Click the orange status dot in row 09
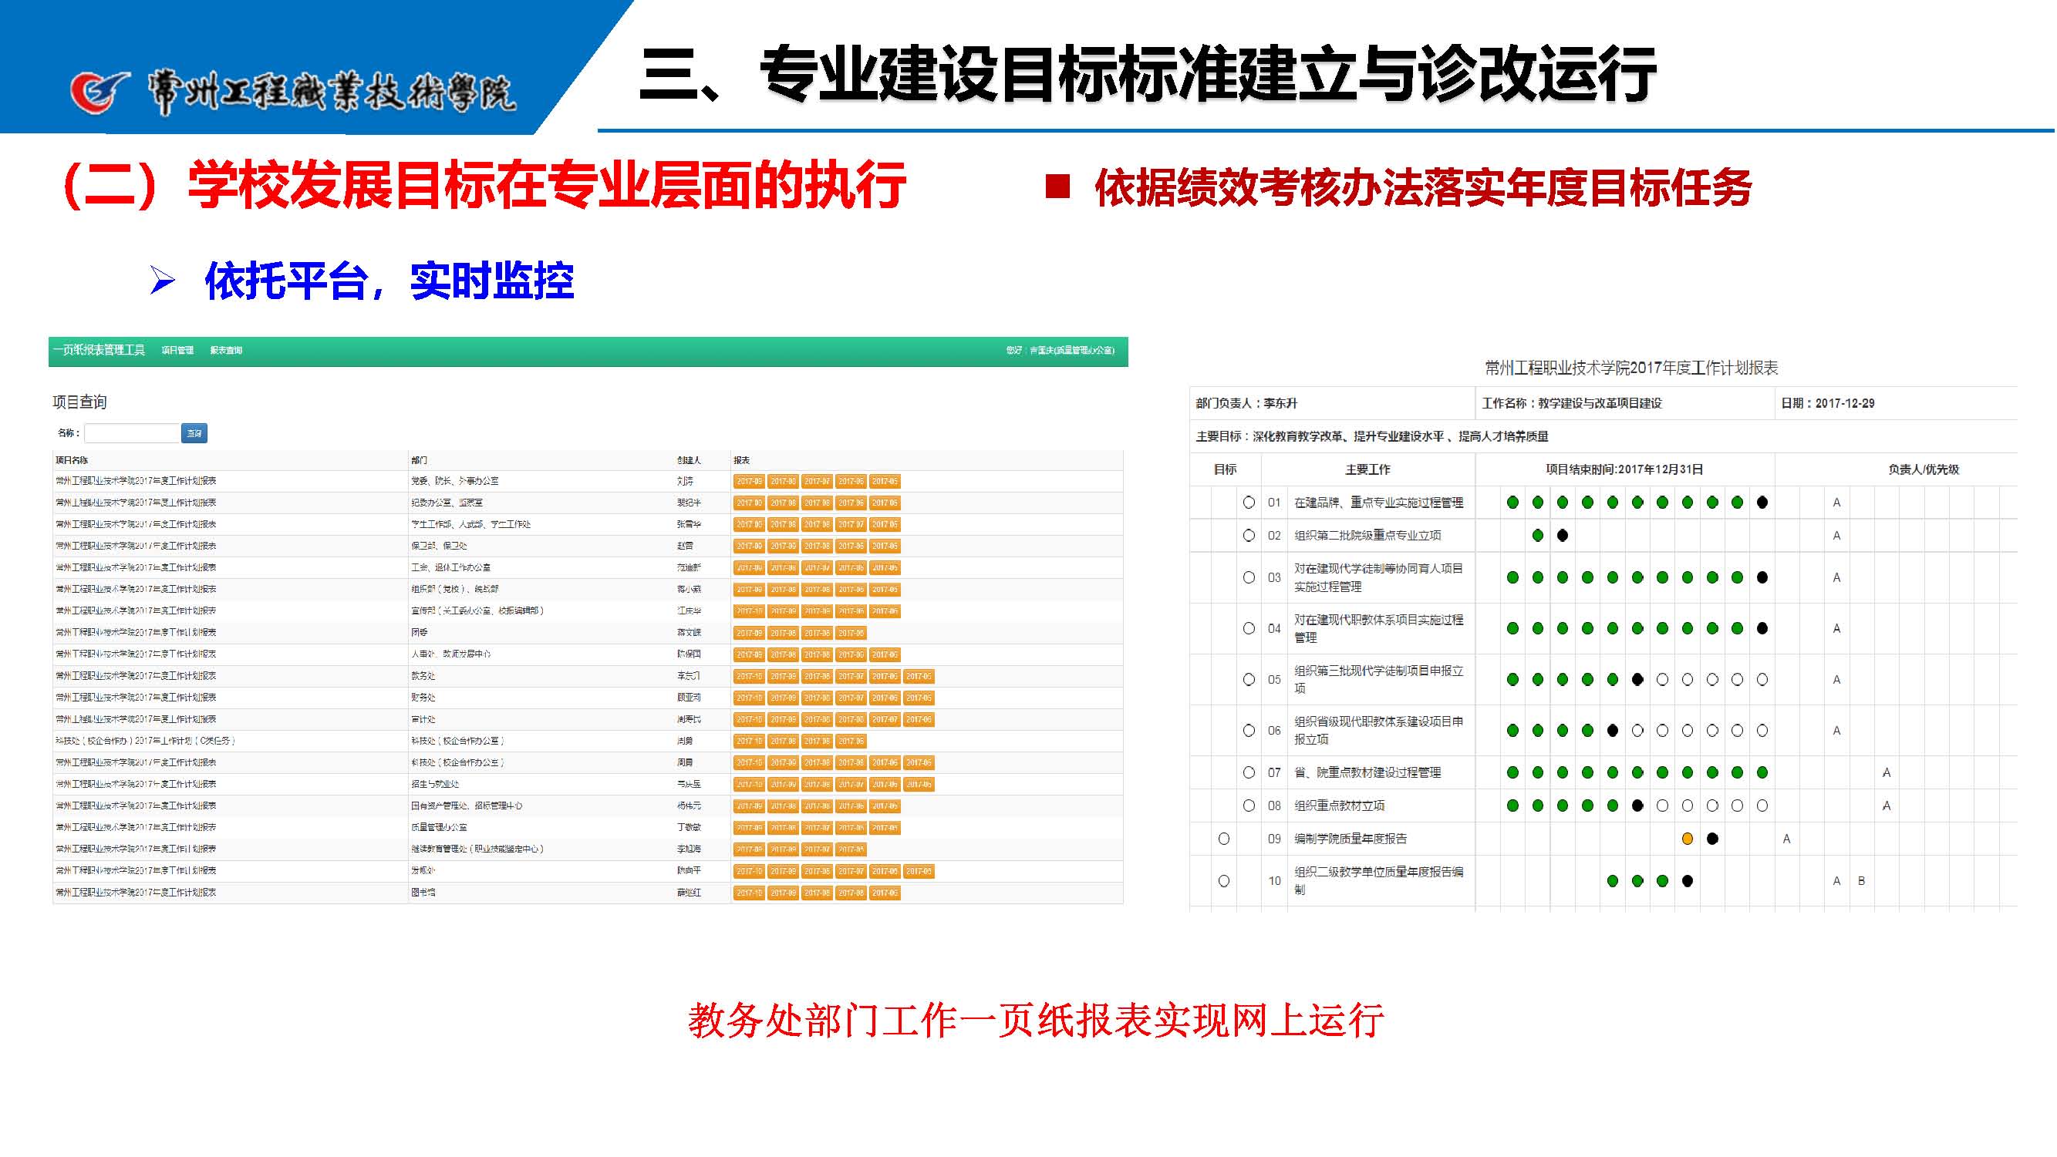Image resolution: width=2057 pixels, height=1157 pixels. (x=1688, y=839)
